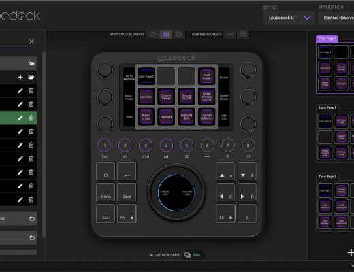Click Extract Current Node thumbnail in Color Page 2
Image resolution: width=354 pixels, height=272 pixels.
click(325, 153)
